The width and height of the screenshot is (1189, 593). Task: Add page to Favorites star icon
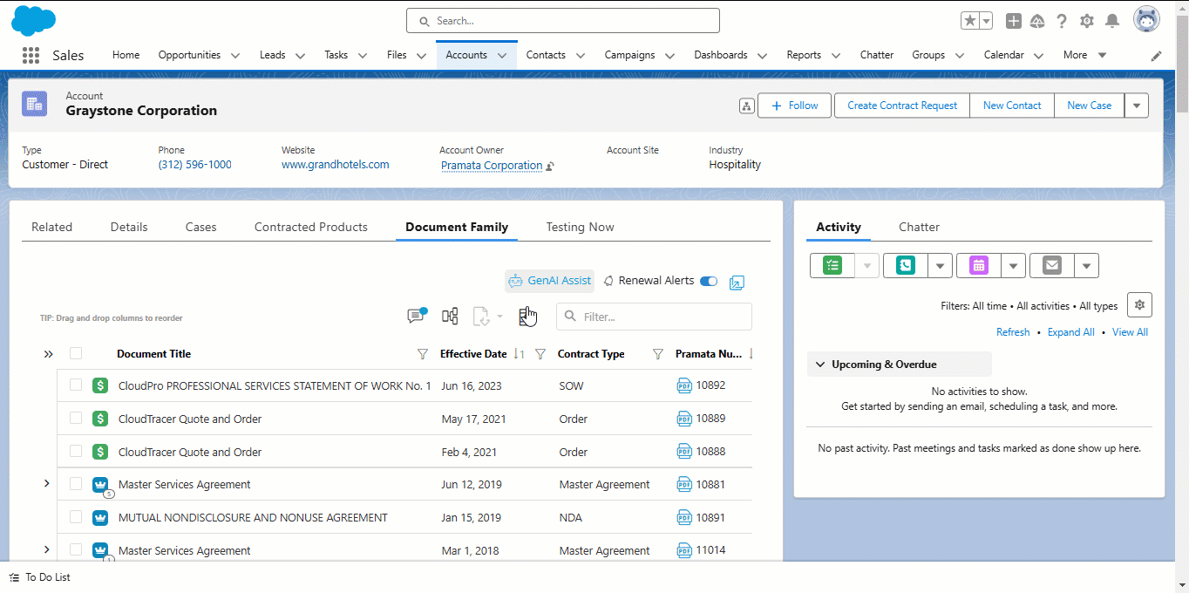point(969,21)
